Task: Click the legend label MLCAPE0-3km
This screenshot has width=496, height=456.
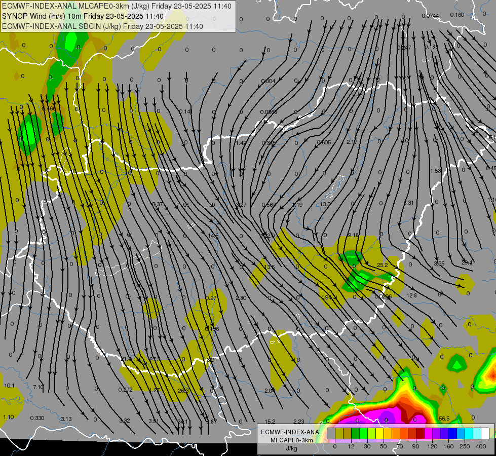Action: click(291, 440)
